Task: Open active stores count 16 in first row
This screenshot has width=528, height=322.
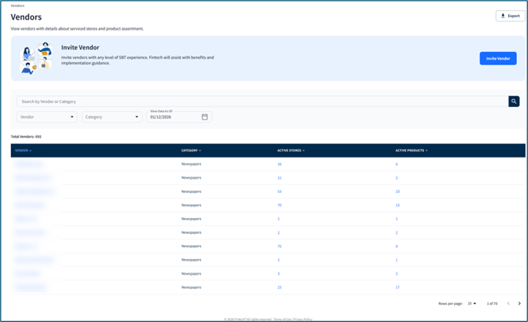Action: (279, 165)
